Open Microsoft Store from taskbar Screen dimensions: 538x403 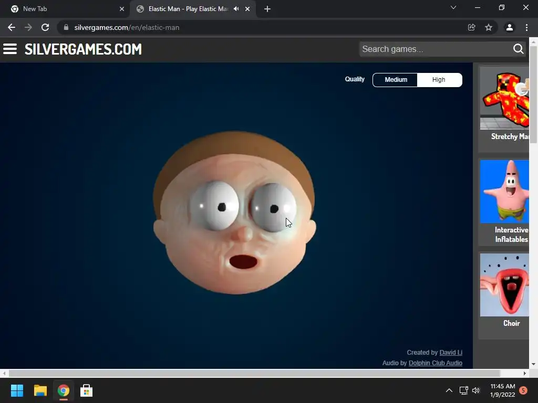pyautogui.click(x=87, y=390)
